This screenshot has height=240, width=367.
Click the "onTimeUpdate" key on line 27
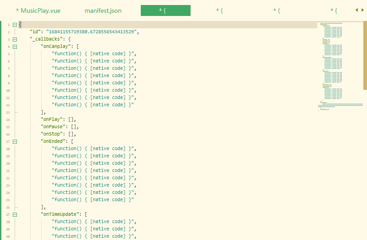(x=60, y=214)
